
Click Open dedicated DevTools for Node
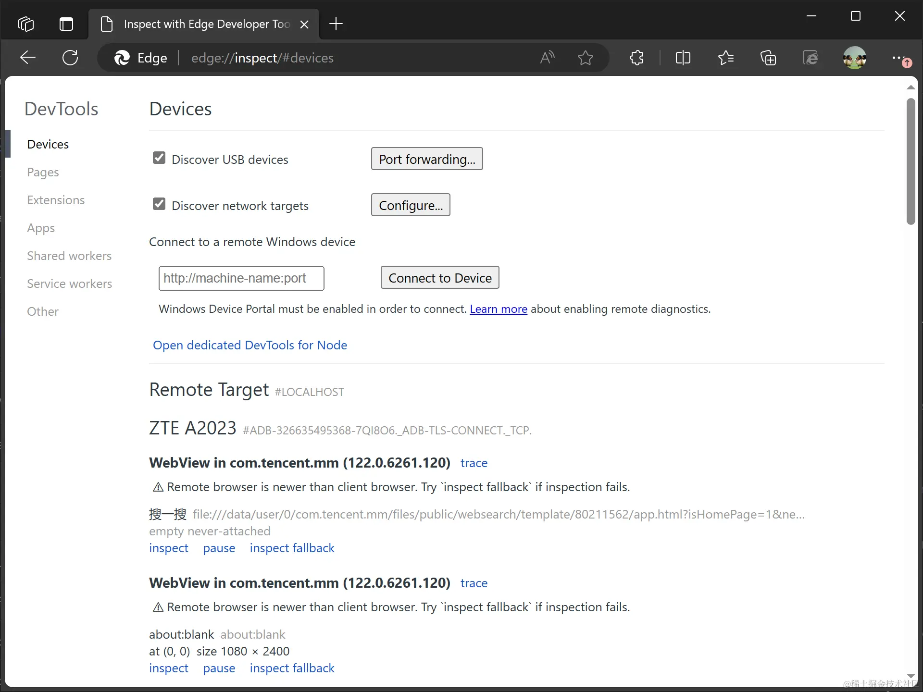tap(249, 345)
